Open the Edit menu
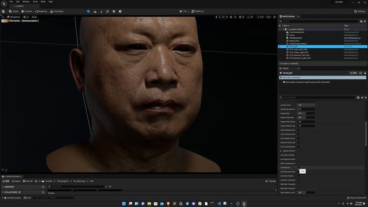368x207 pixels. pyautogui.click(x=18, y=2)
